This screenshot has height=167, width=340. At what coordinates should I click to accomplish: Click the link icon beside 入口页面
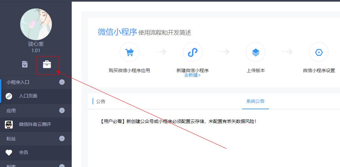tap(9, 96)
